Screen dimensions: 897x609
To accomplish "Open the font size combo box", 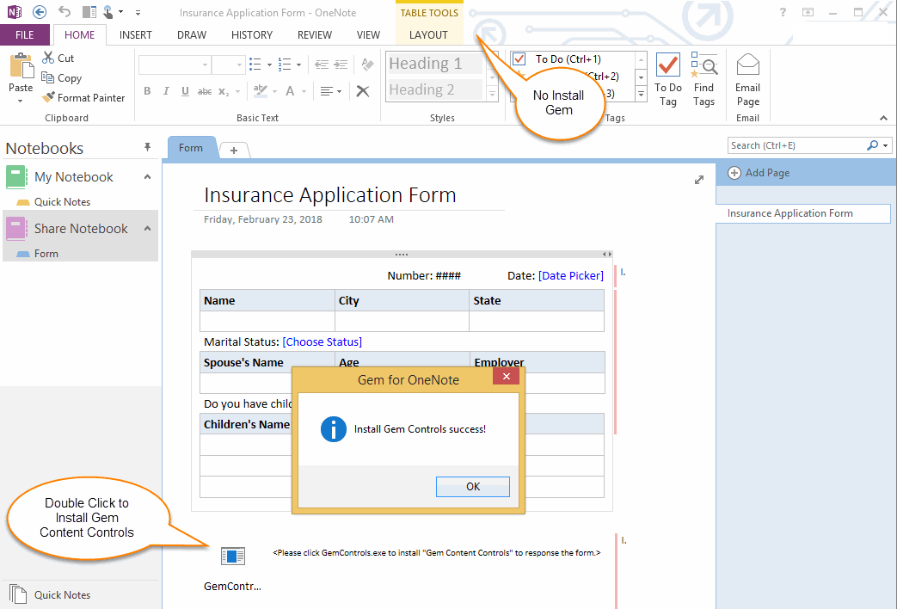I will 228,65.
